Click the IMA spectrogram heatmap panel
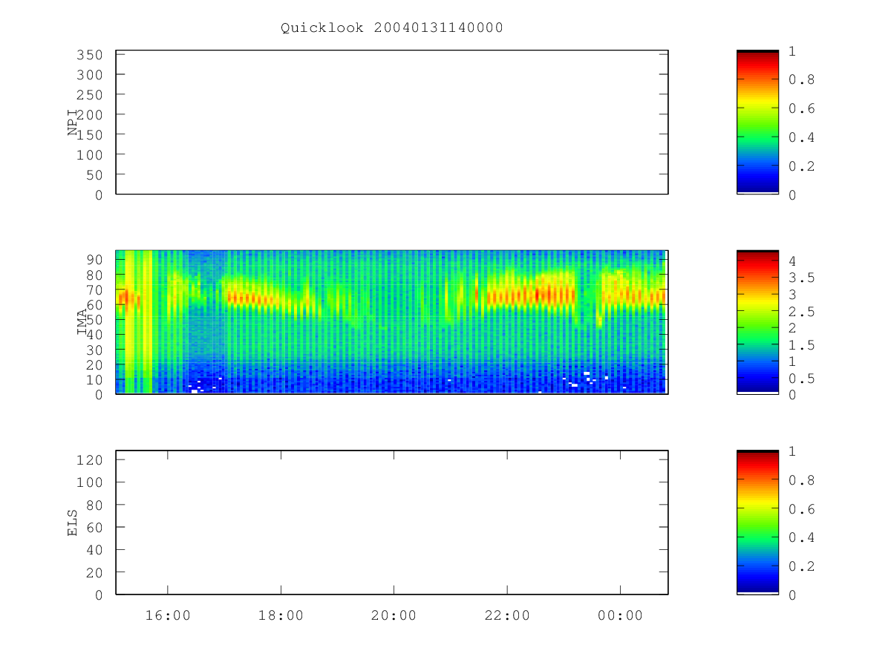891x668 pixels. (392, 322)
